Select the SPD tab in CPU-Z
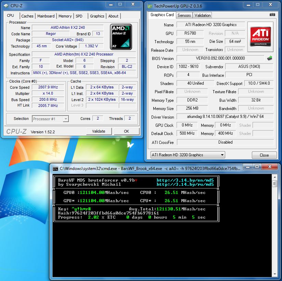Screen dimensions: 282x281 79,16
